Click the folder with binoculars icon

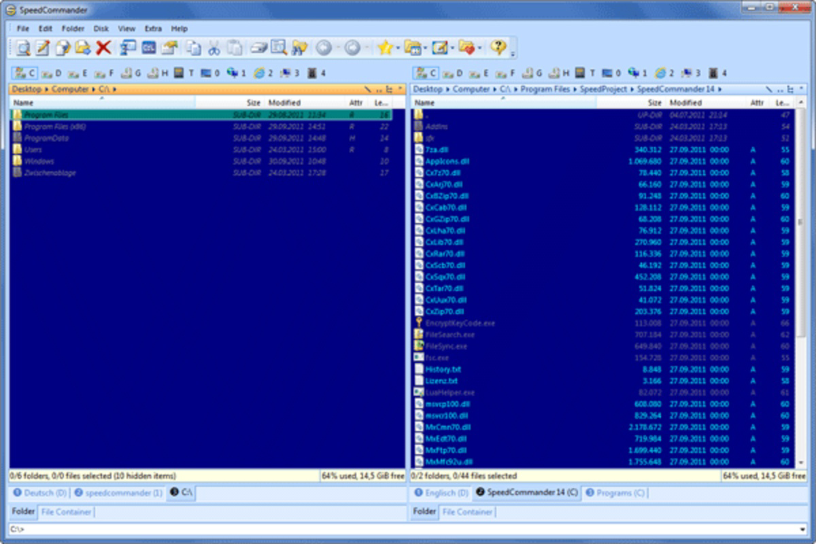pos(299,48)
